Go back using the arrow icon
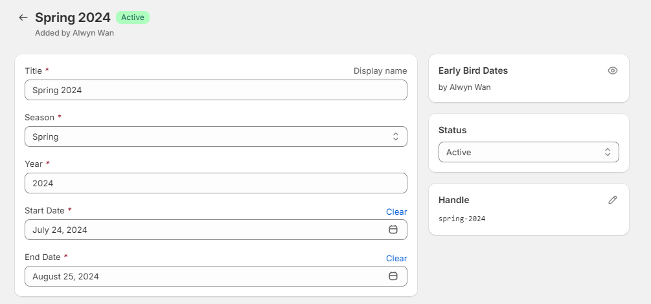This screenshot has width=651, height=304. (23, 17)
